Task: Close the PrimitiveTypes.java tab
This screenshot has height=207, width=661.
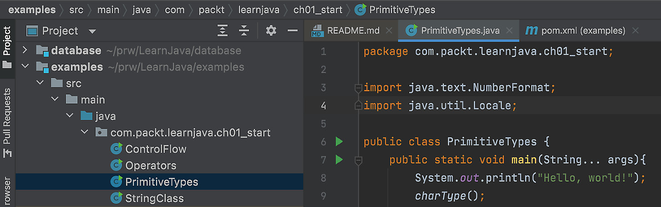Action: pos(509,31)
